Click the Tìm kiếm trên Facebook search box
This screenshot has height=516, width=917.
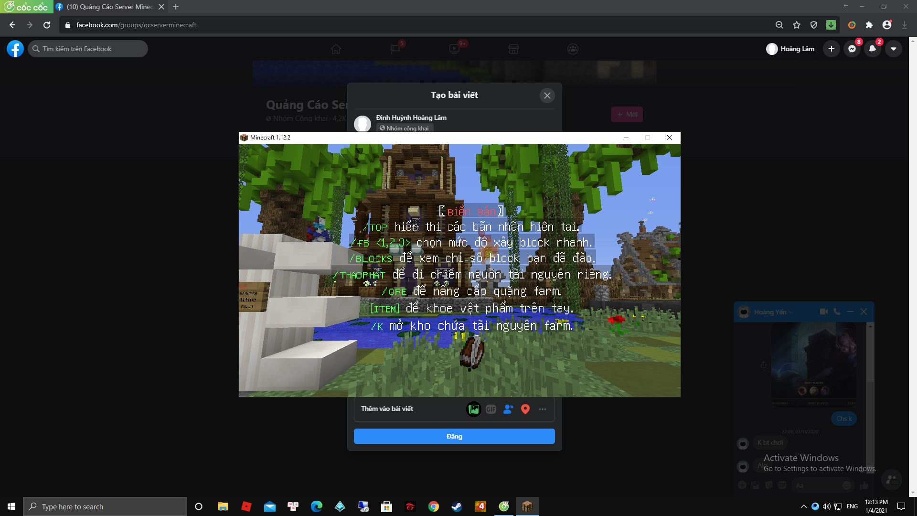(88, 49)
